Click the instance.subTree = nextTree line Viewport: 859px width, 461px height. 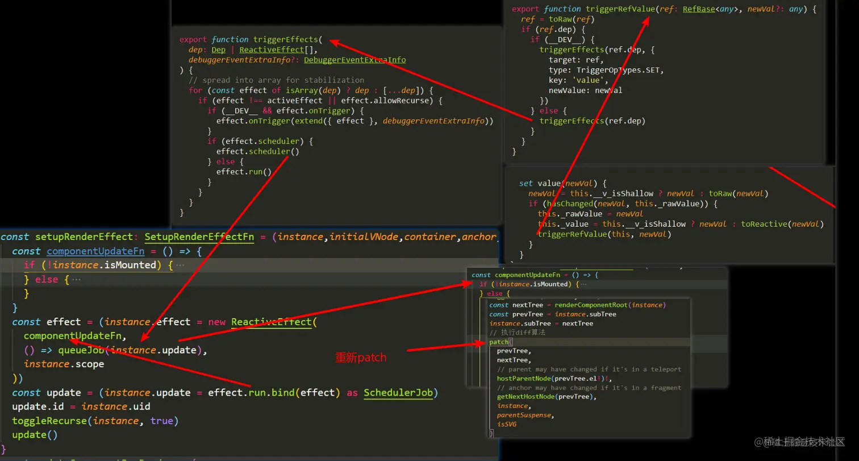[x=541, y=323]
